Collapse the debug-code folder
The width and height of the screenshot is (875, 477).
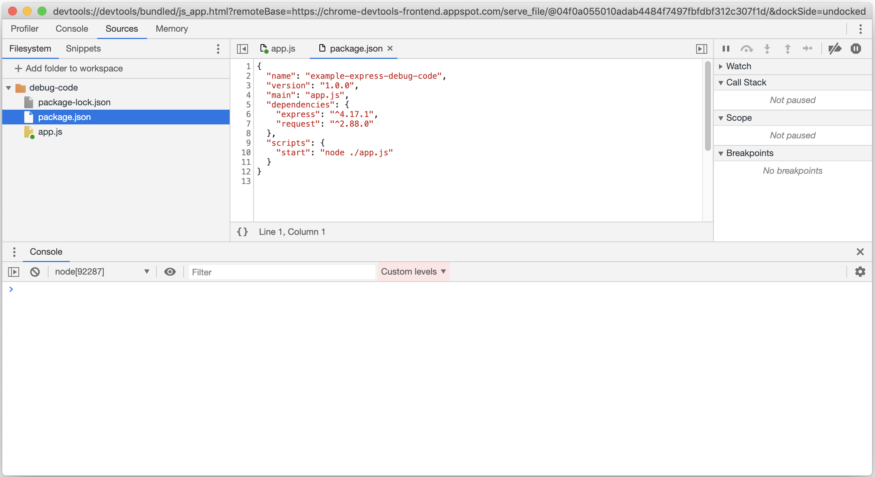(x=8, y=87)
